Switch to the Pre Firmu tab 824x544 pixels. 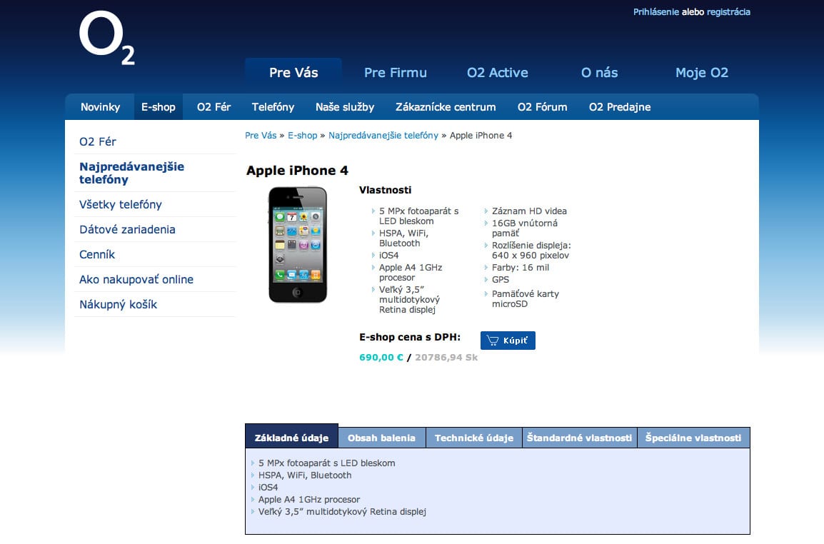pos(395,73)
